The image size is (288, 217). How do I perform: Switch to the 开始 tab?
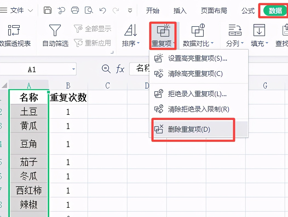click(153, 11)
